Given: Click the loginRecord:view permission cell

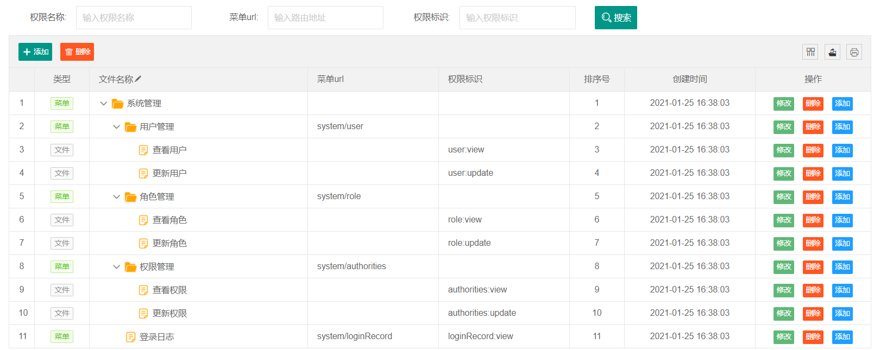Looking at the screenshot, I should click(504, 336).
